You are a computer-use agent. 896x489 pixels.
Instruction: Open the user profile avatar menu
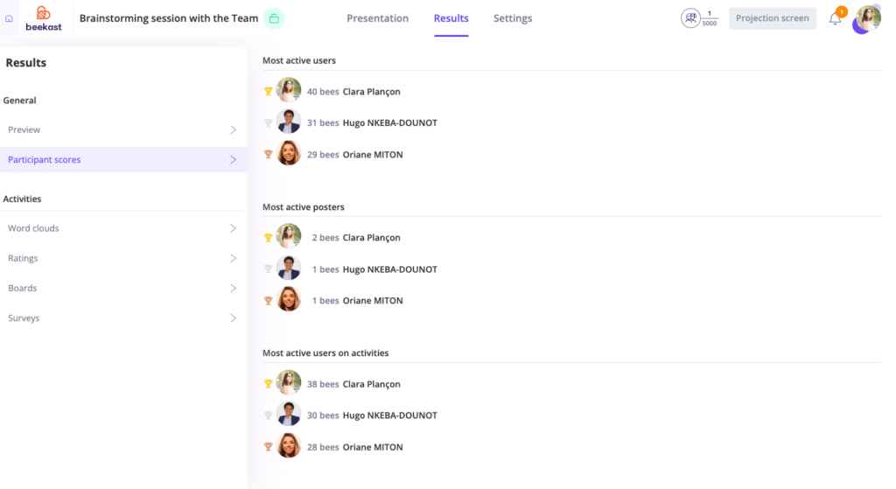pos(867,18)
